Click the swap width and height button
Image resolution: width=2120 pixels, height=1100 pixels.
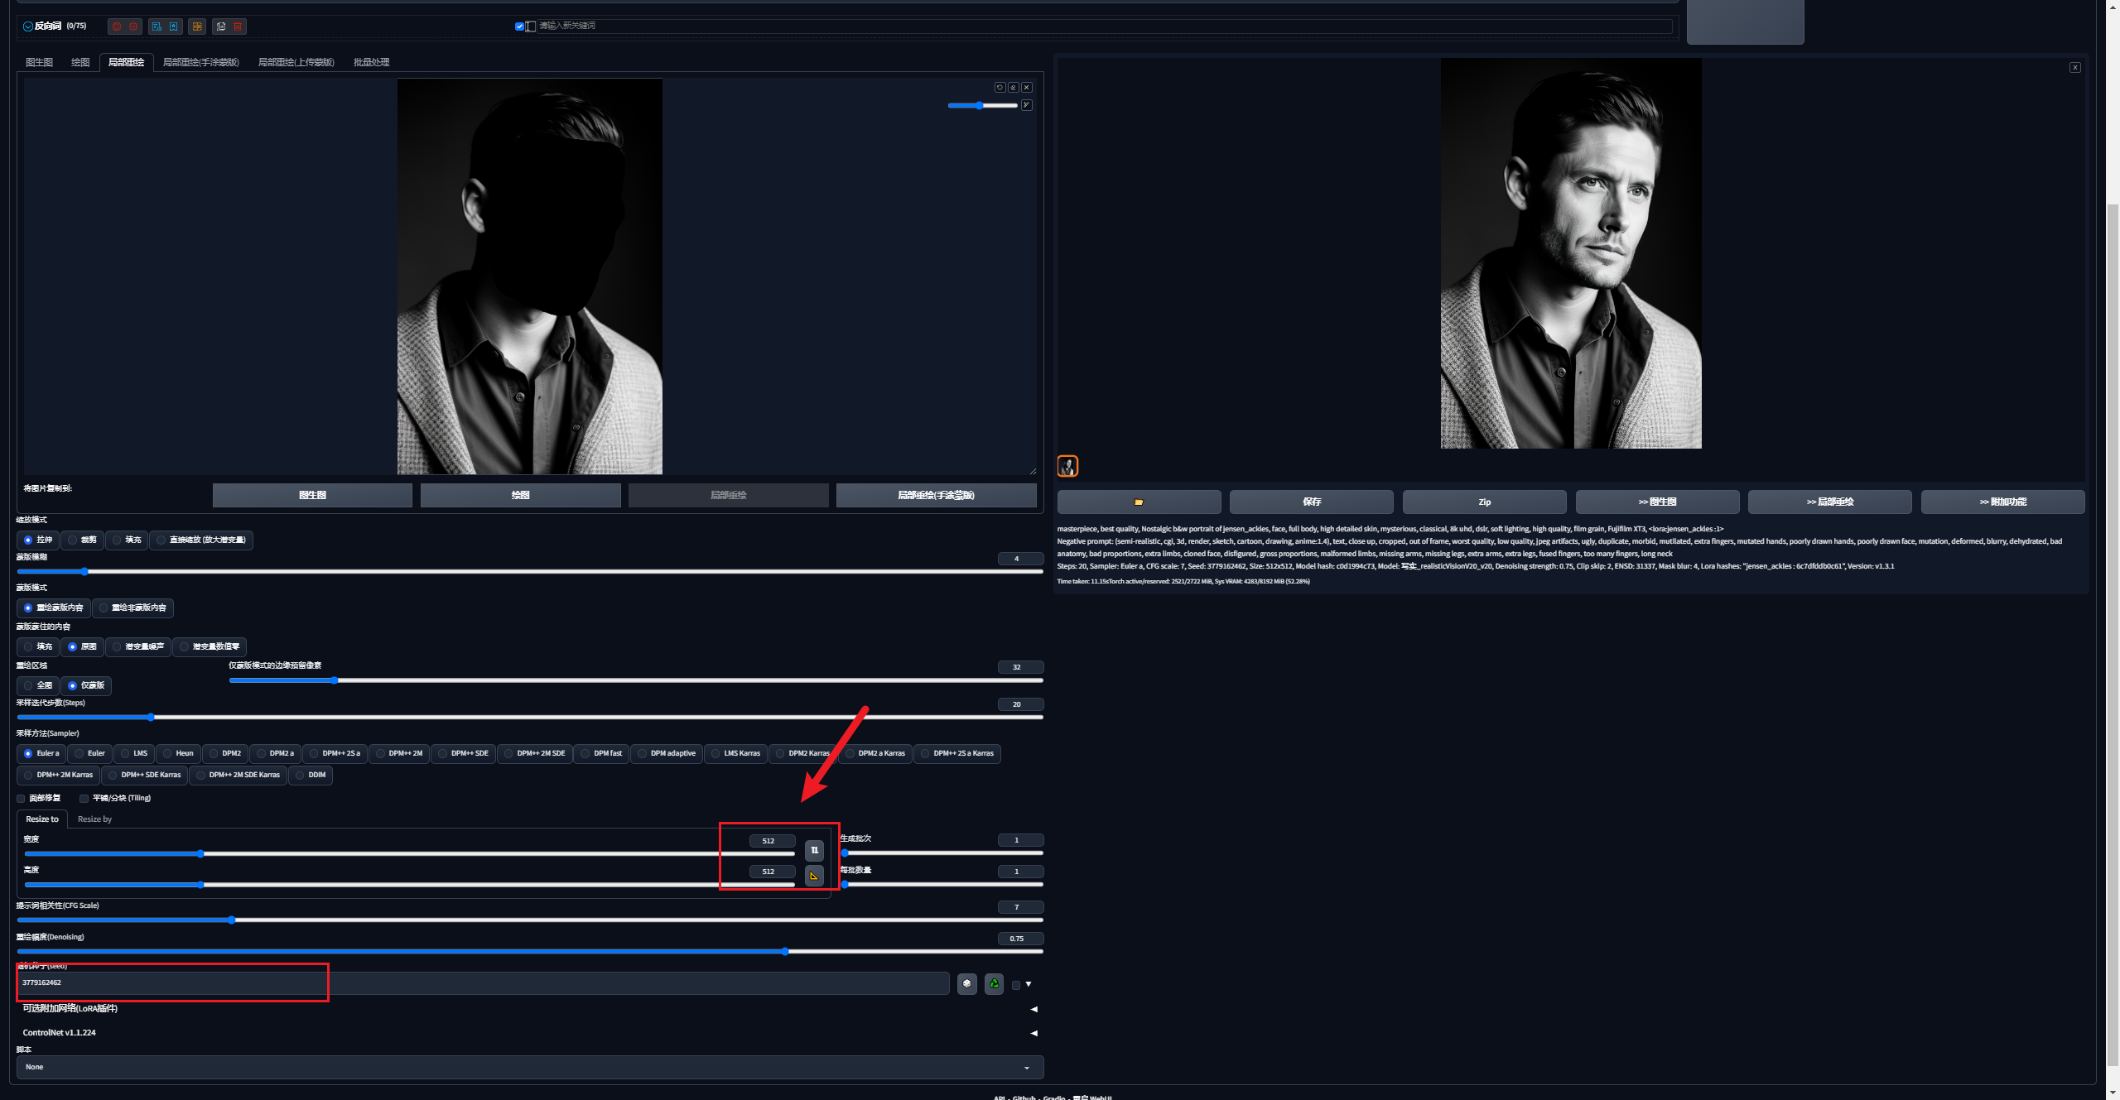[814, 850]
